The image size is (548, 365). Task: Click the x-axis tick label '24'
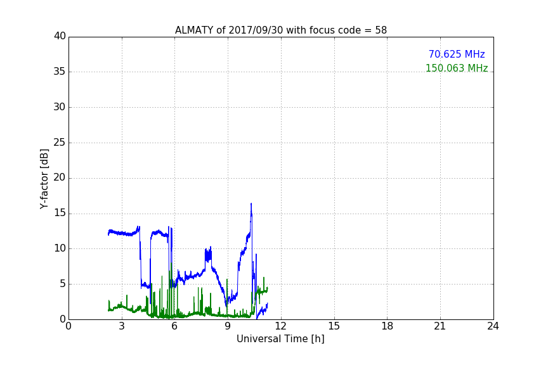point(493,326)
